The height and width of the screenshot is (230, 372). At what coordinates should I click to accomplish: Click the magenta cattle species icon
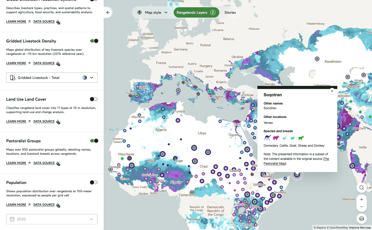(276, 138)
